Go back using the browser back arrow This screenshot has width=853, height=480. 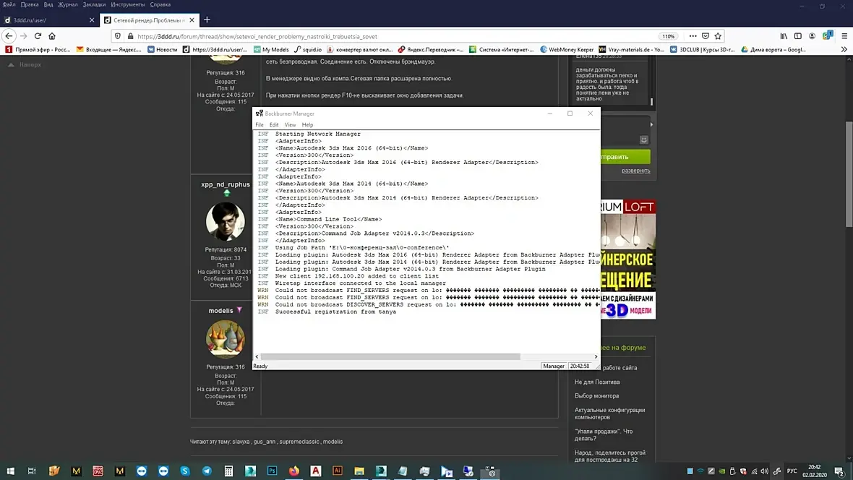[9, 36]
